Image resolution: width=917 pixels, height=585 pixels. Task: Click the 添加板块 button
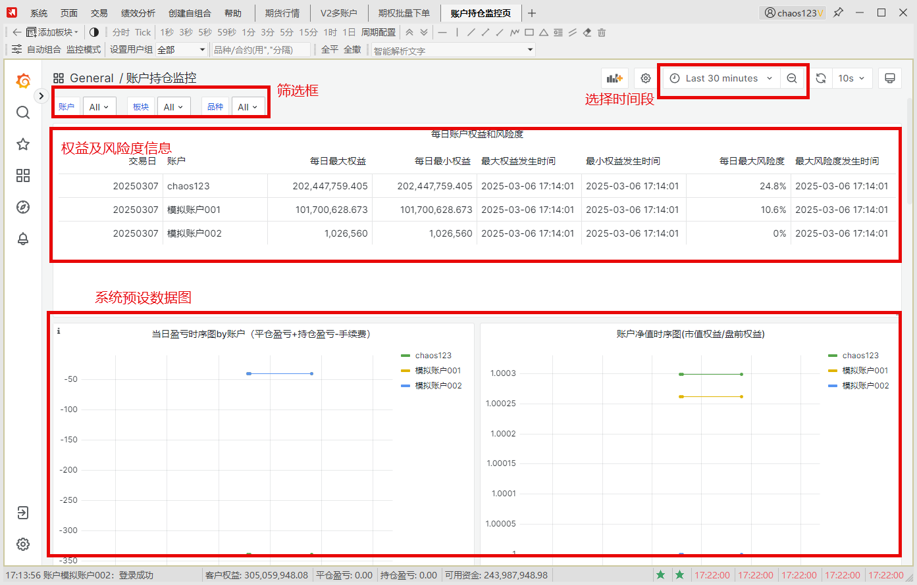tap(53, 32)
